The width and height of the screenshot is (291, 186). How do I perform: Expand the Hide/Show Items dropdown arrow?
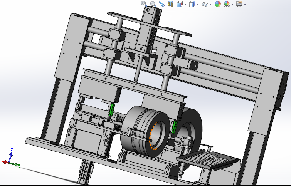[211, 4]
